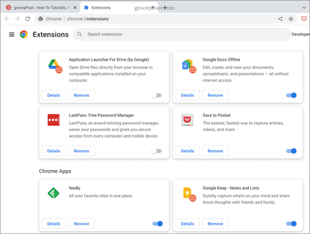Click the Pocket extension icon in toolbar
Image resolution: width=310 pixels, height=234 pixels.
pos(303,19)
